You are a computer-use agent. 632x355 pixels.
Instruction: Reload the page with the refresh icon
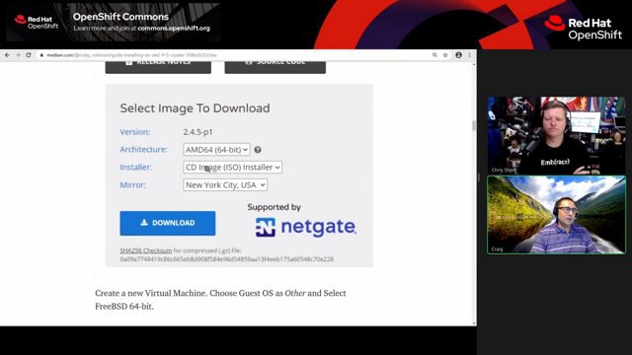tap(29, 55)
